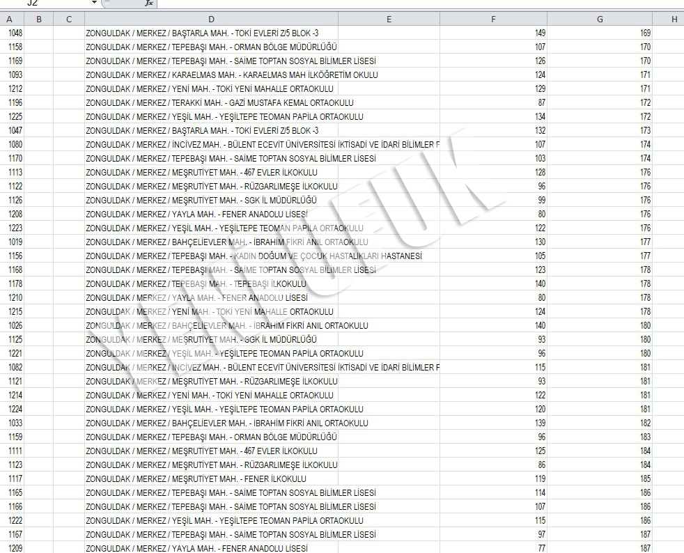Click the cell containing 1048
This screenshot has height=553, width=684.
pyautogui.click(x=13, y=33)
